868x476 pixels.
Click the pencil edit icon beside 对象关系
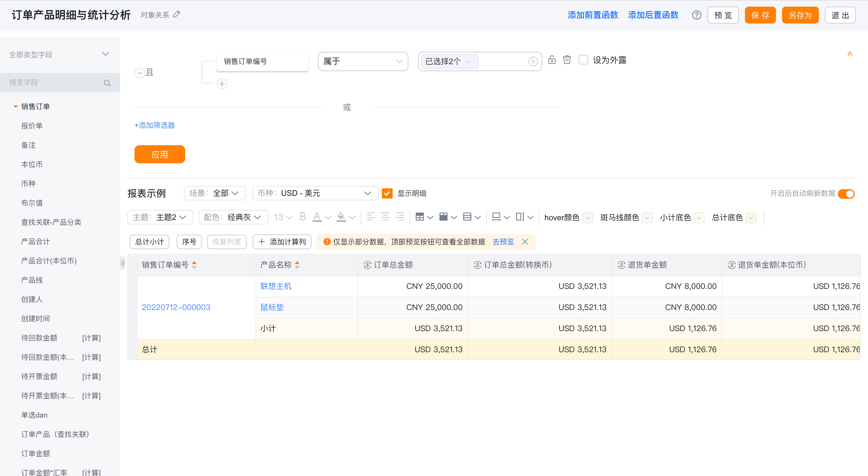coord(176,14)
